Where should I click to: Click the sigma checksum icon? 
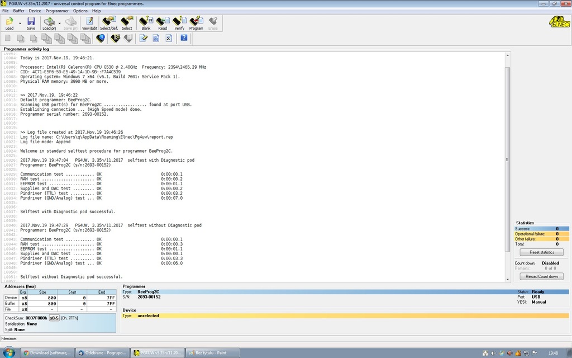click(169, 38)
